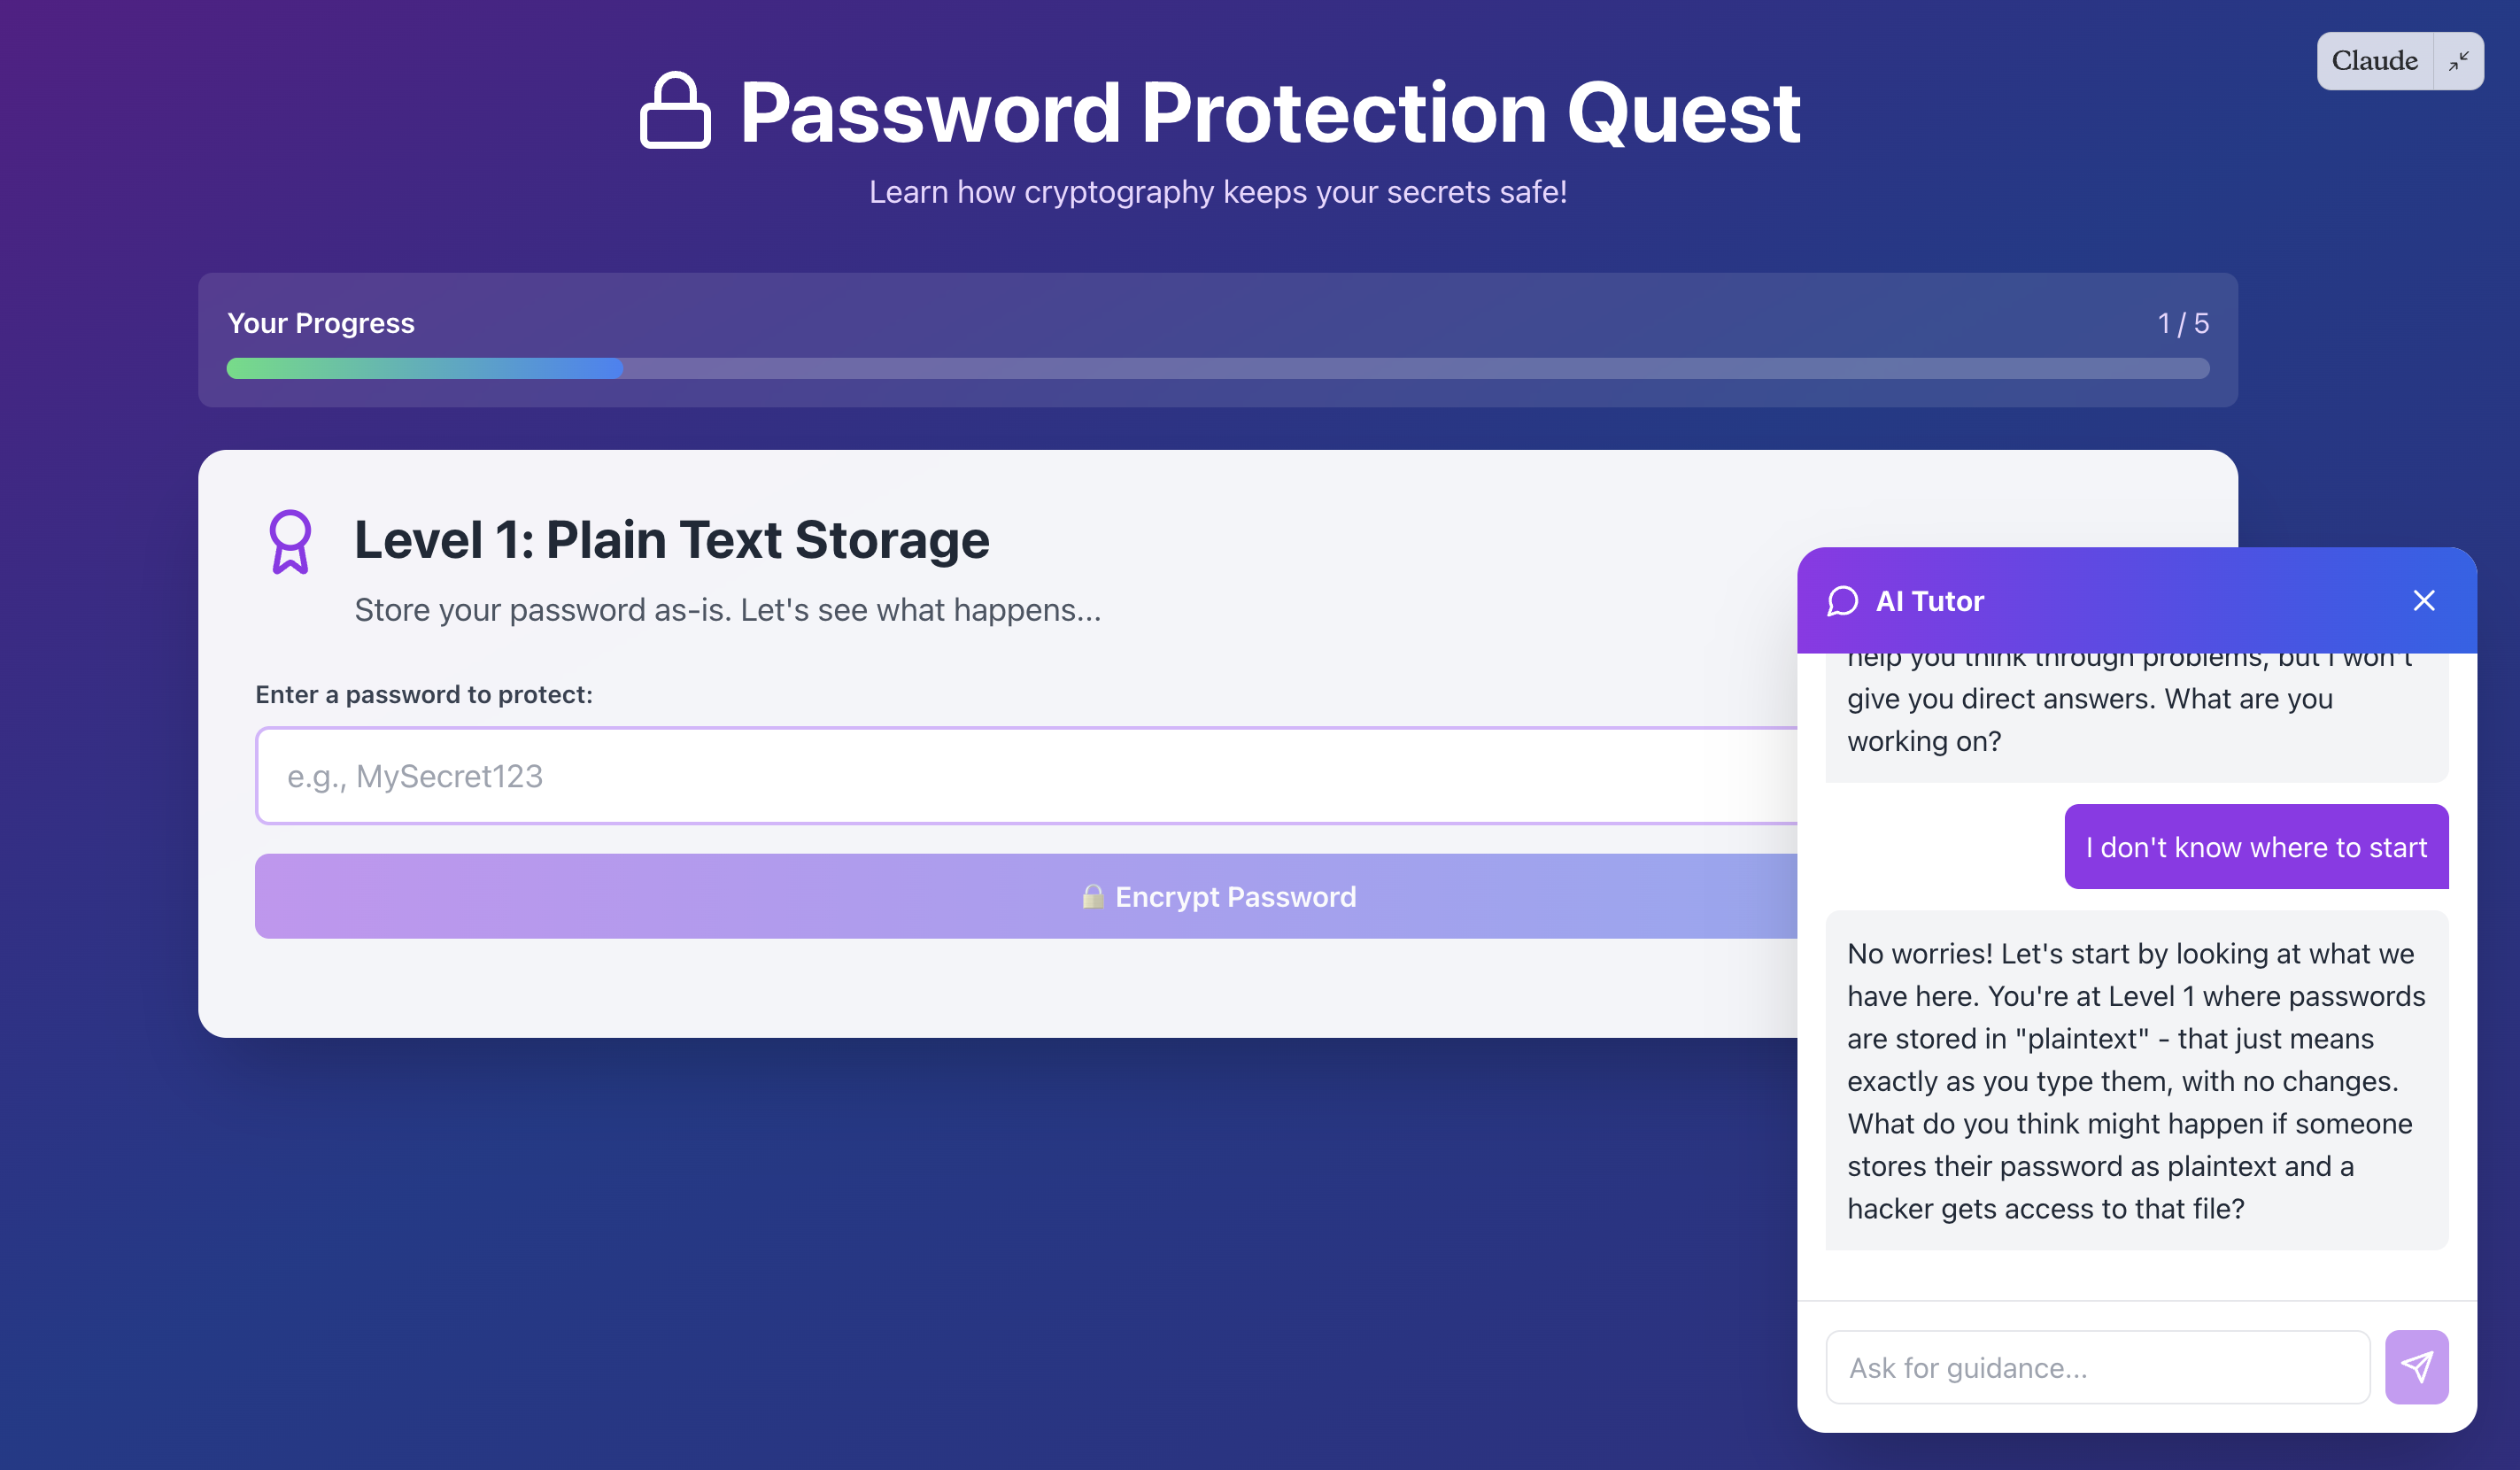Close the AI Tutor panel
The width and height of the screenshot is (2520, 1470).
(2423, 601)
